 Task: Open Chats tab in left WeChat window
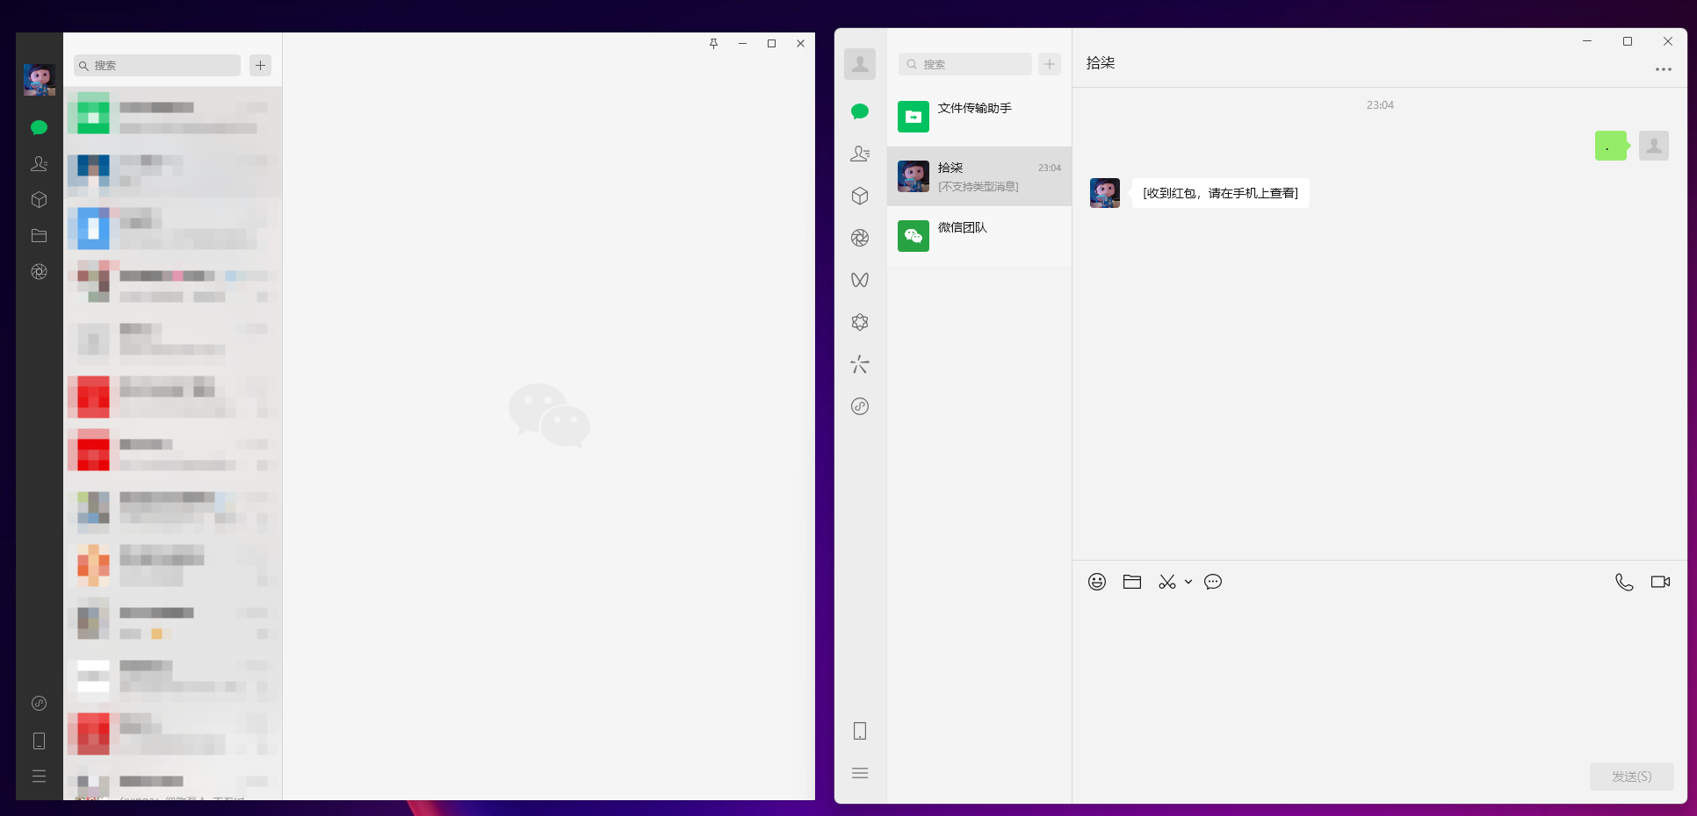pyautogui.click(x=39, y=128)
